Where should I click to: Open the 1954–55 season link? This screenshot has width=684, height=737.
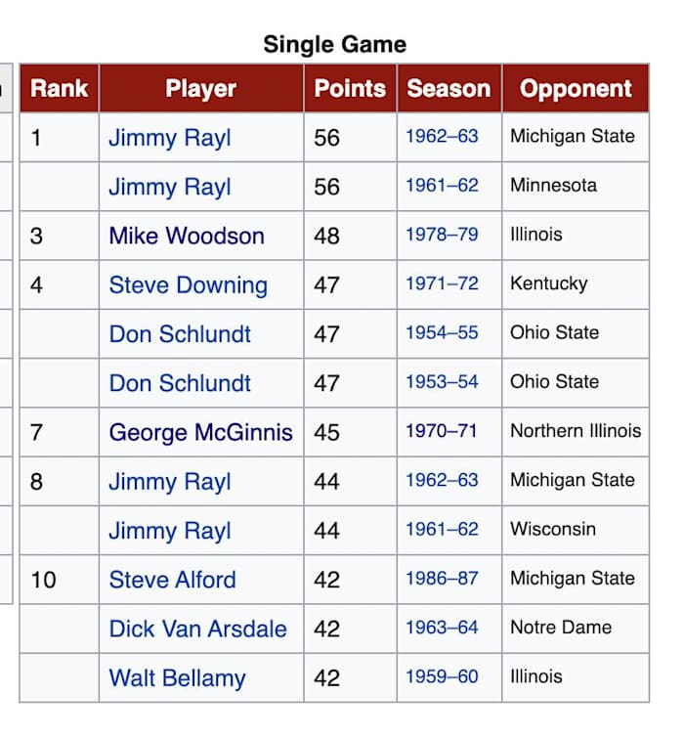pyautogui.click(x=442, y=332)
